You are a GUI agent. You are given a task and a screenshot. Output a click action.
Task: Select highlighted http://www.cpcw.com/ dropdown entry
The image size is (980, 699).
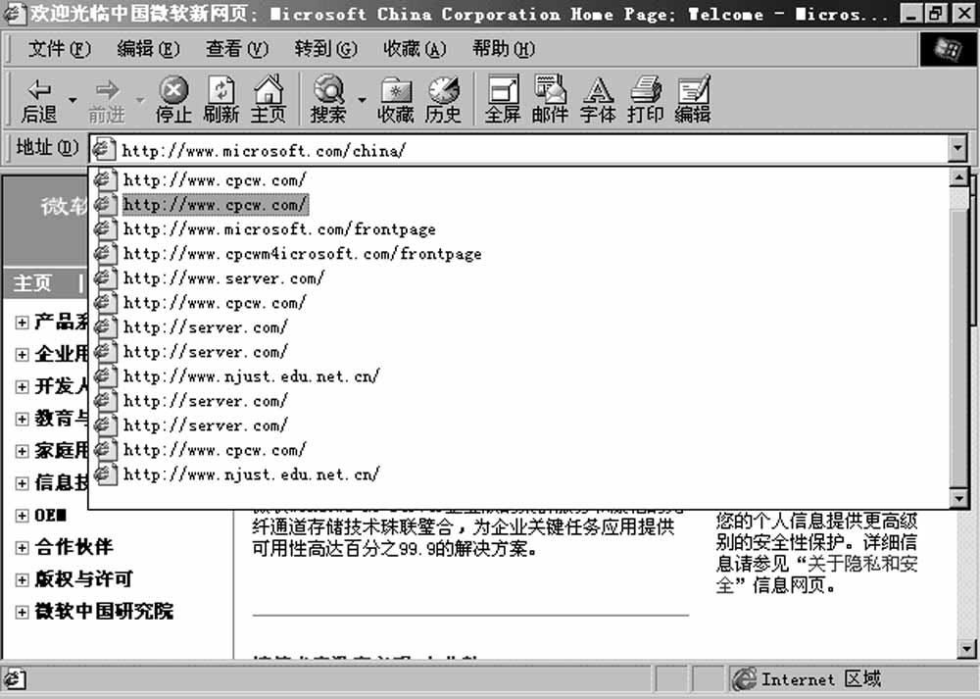pos(215,205)
